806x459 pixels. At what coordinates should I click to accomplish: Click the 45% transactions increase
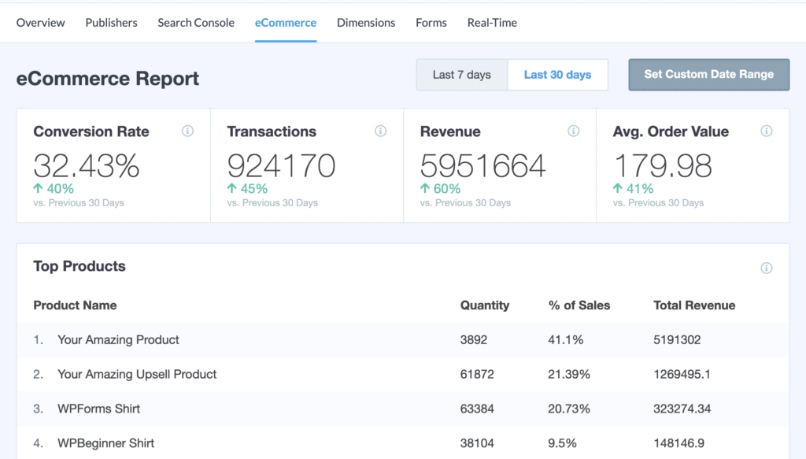[247, 189]
